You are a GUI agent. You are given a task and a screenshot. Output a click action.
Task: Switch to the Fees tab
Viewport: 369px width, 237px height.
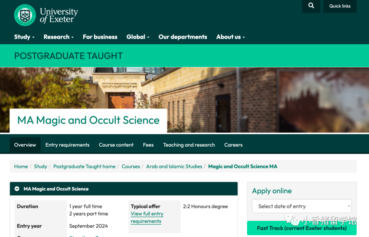[x=148, y=145]
